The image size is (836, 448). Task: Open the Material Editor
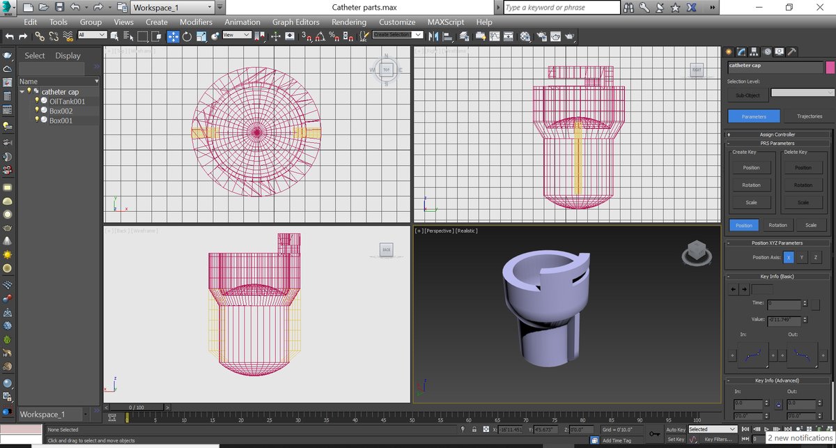click(x=525, y=36)
